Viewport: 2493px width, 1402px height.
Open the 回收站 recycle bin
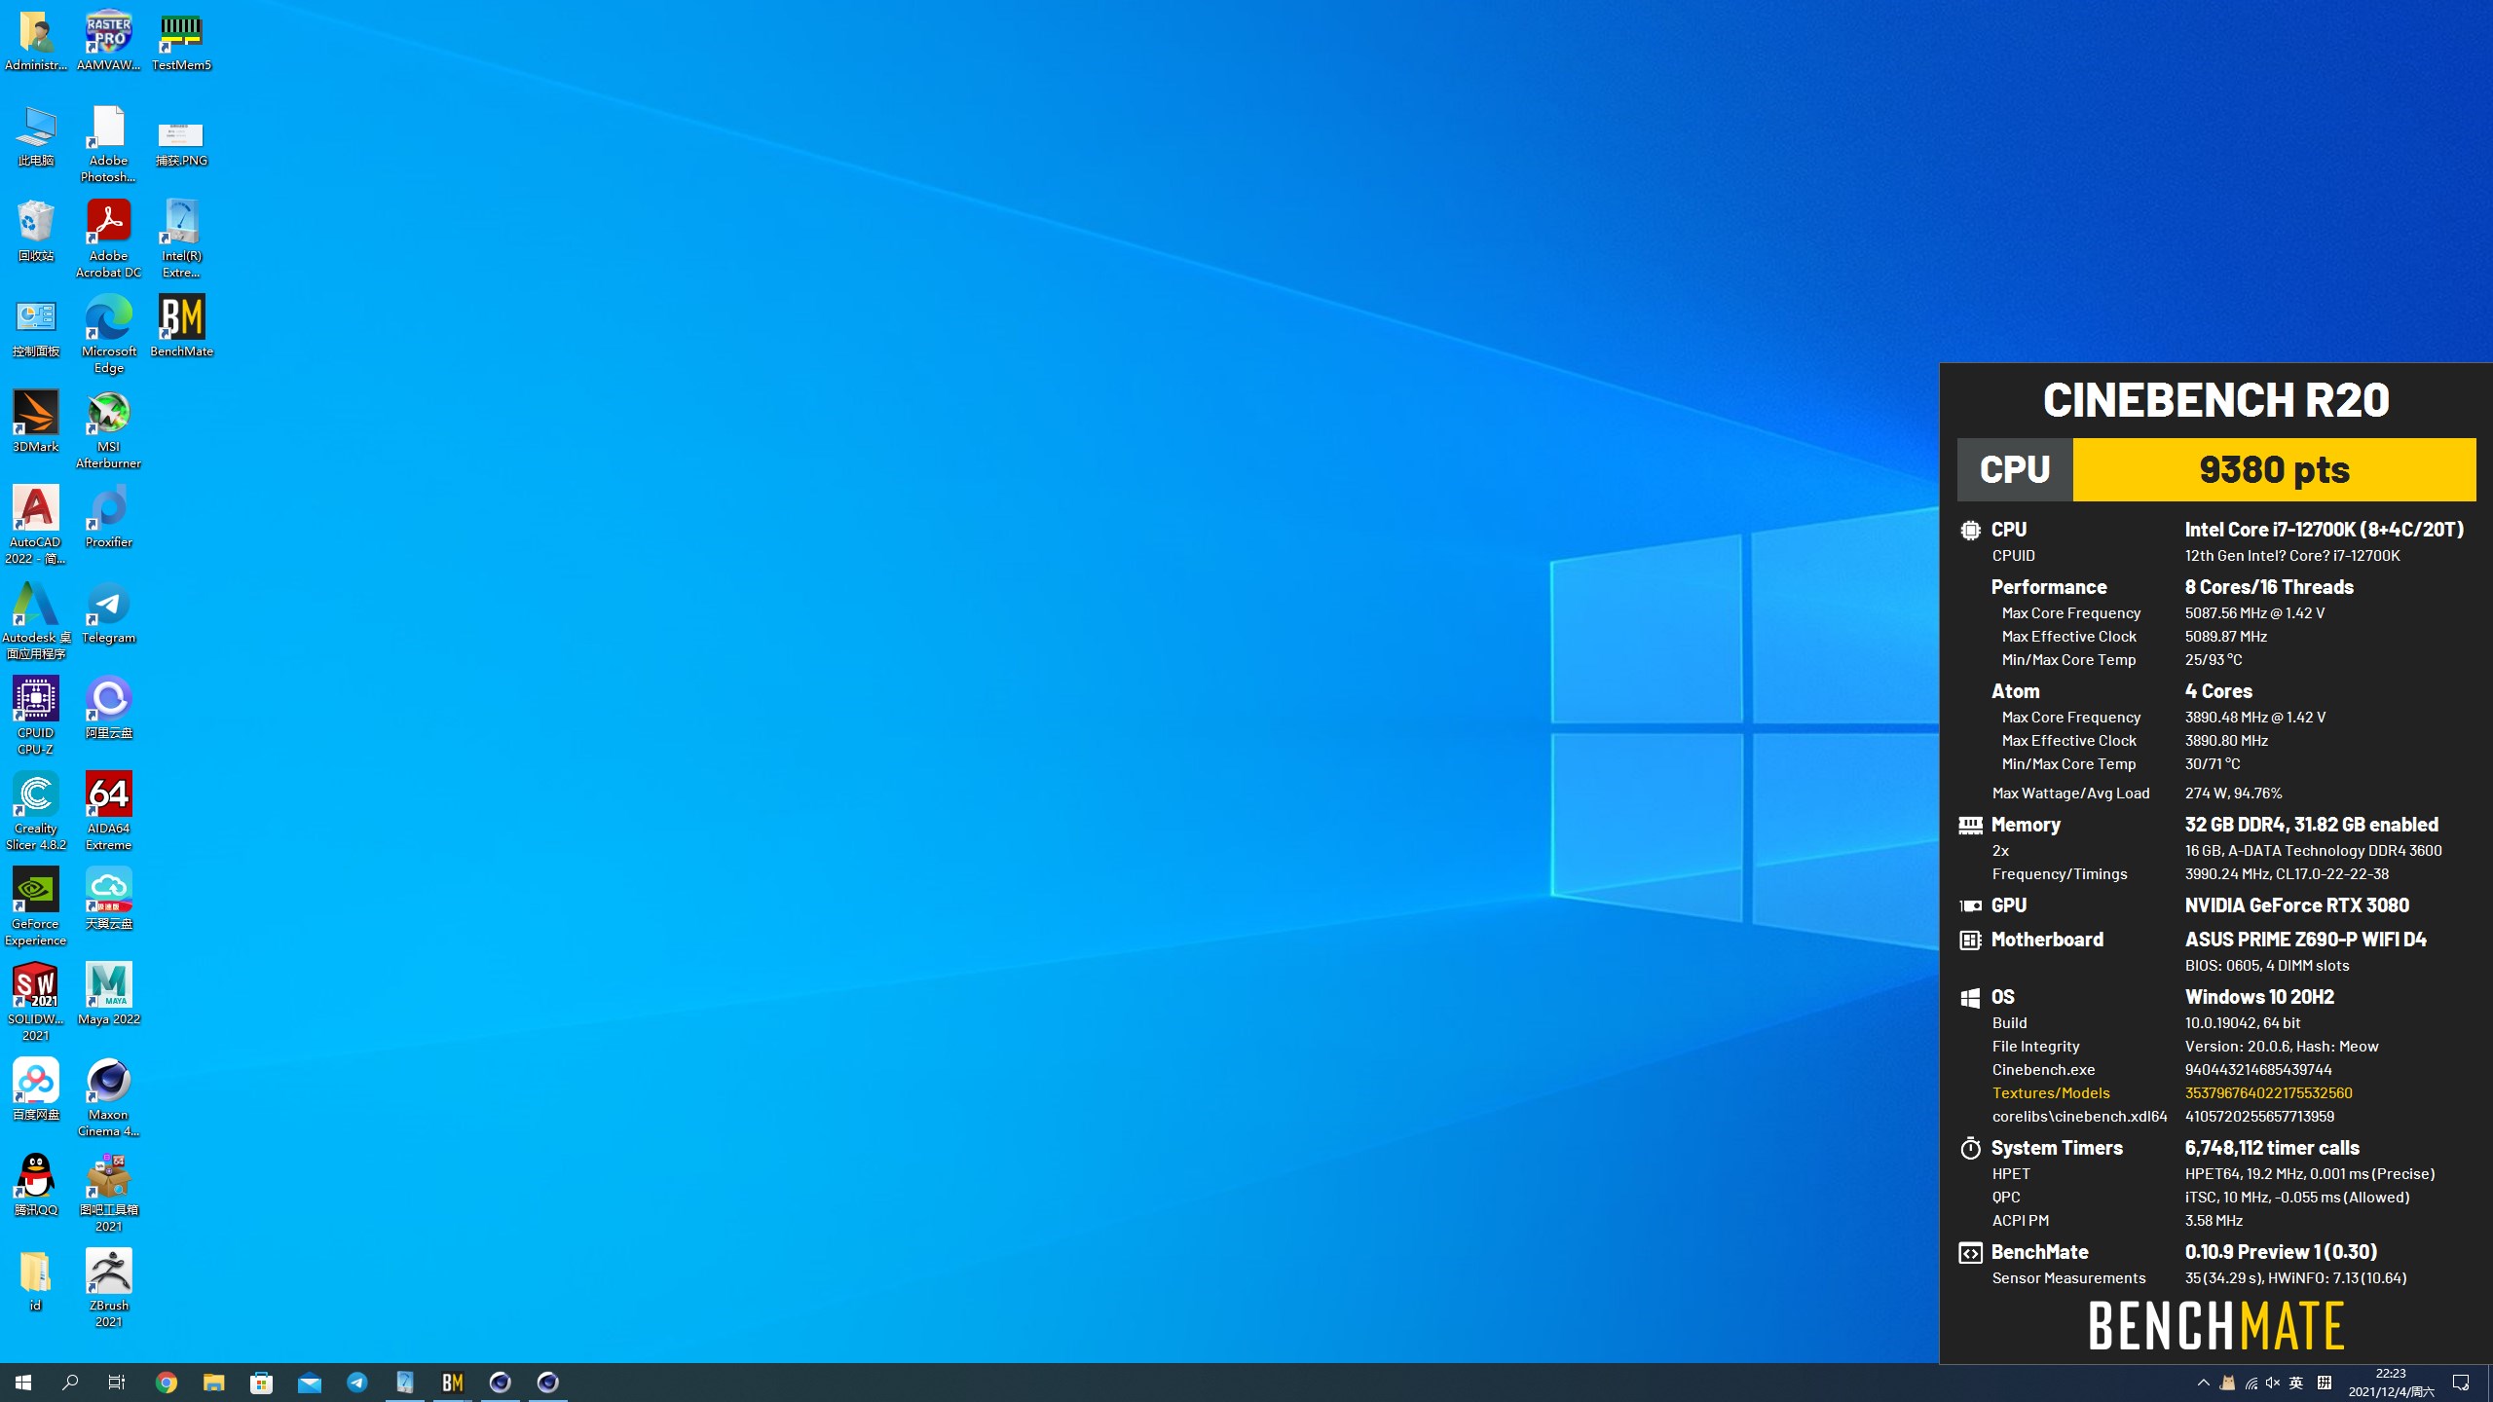pos(36,232)
